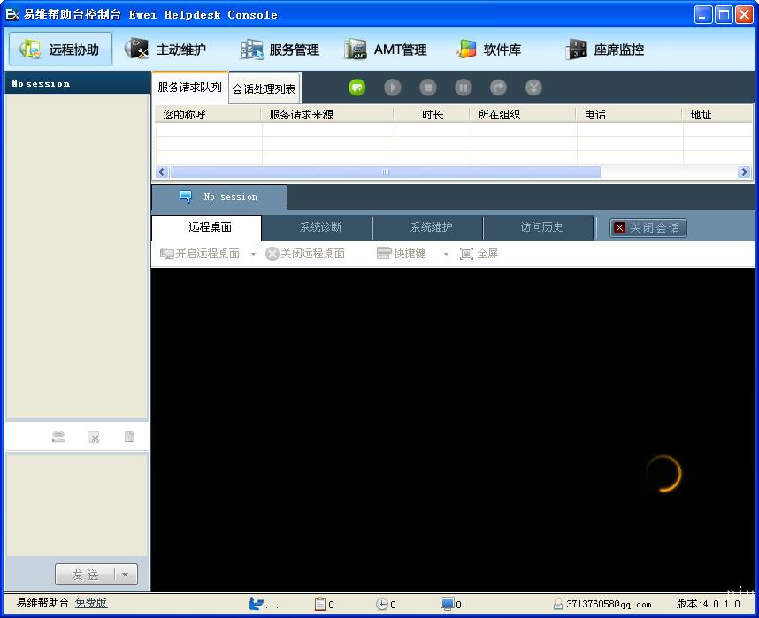The height and width of the screenshot is (618, 759).
Task: Click the clipboard counter icon in status bar
Action: (320, 604)
